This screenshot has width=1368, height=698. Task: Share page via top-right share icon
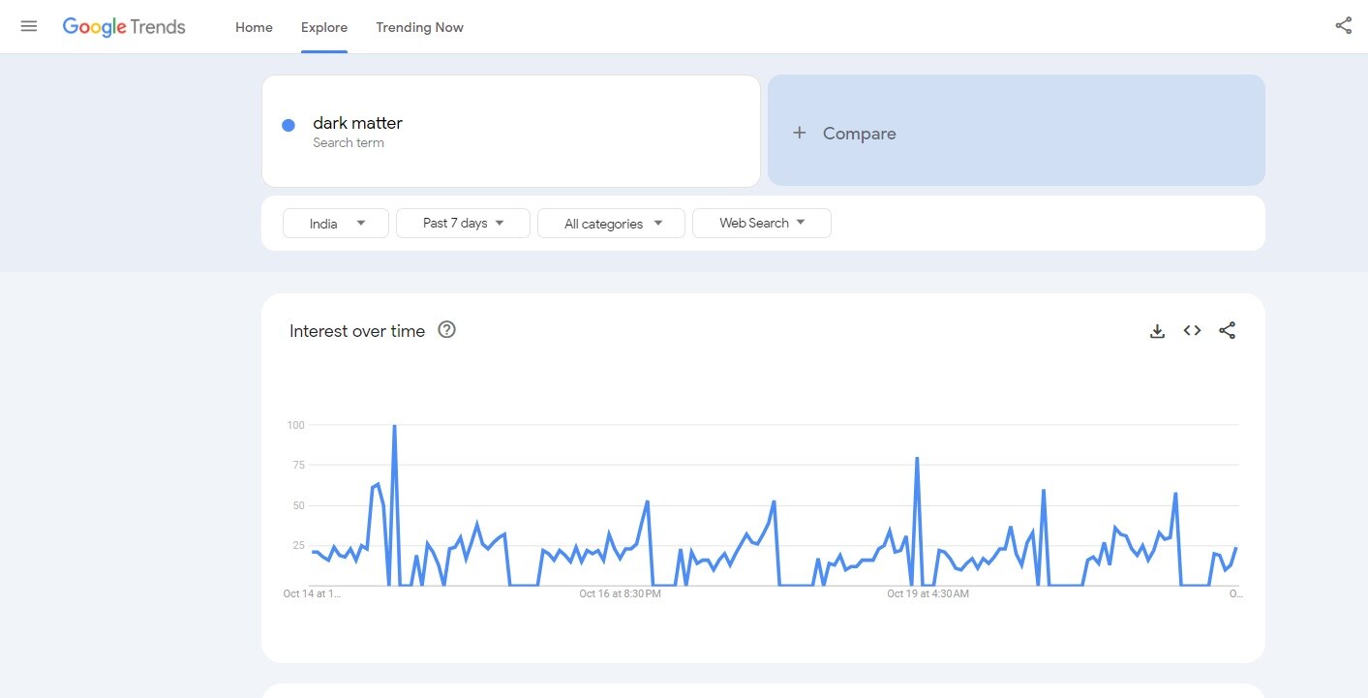1343,26
